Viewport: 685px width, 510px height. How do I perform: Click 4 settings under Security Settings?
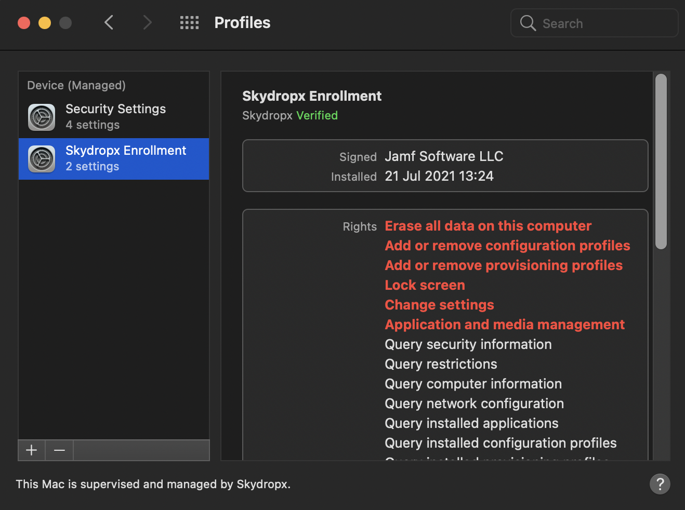(x=93, y=125)
